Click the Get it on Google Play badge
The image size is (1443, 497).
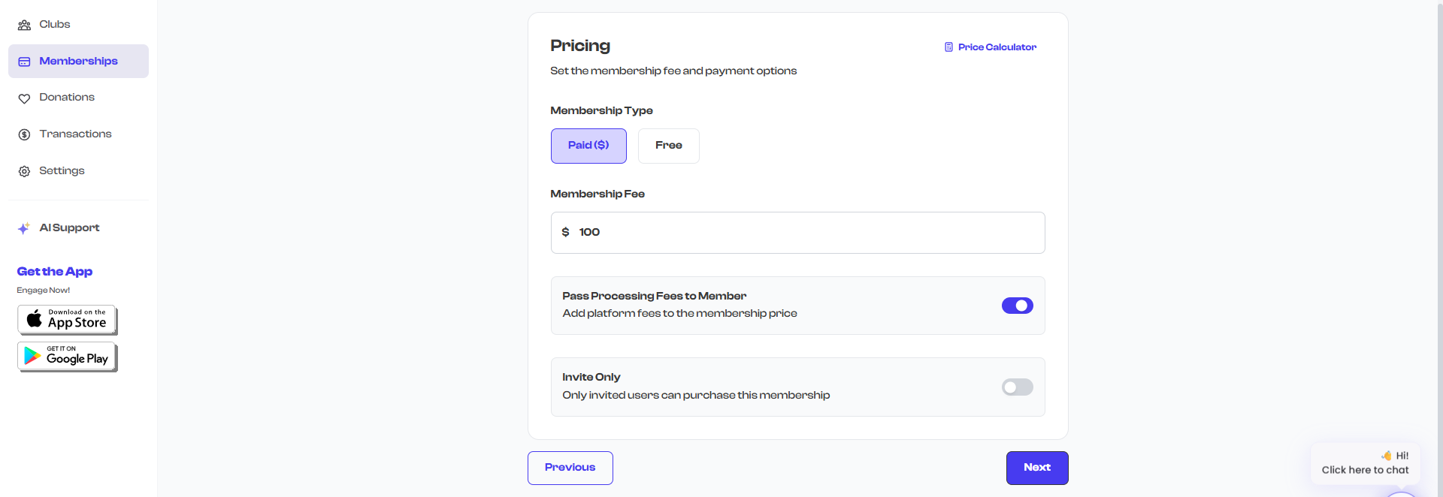click(67, 357)
